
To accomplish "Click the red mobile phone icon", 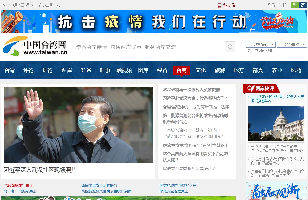I will [220, 5].
